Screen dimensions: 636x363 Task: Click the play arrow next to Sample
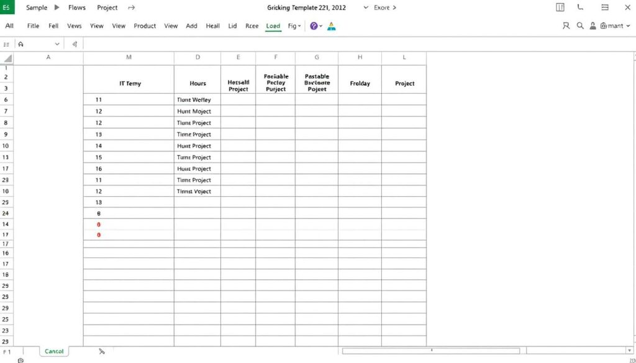pos(57,7)
